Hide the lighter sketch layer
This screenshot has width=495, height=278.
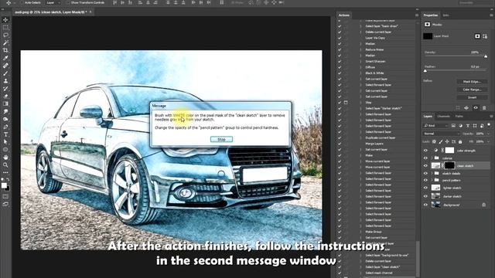point(425,188)
